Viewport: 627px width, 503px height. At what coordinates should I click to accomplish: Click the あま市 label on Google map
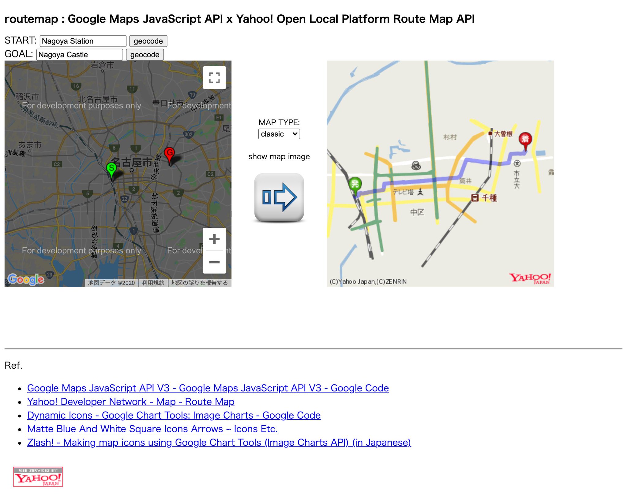30,145
